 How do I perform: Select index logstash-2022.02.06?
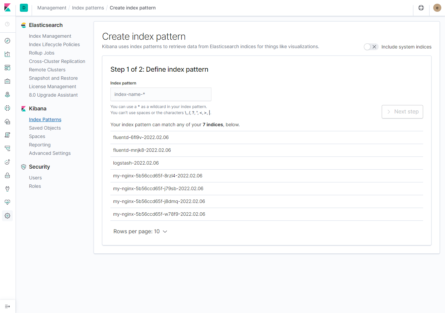(x=267, y=163)
